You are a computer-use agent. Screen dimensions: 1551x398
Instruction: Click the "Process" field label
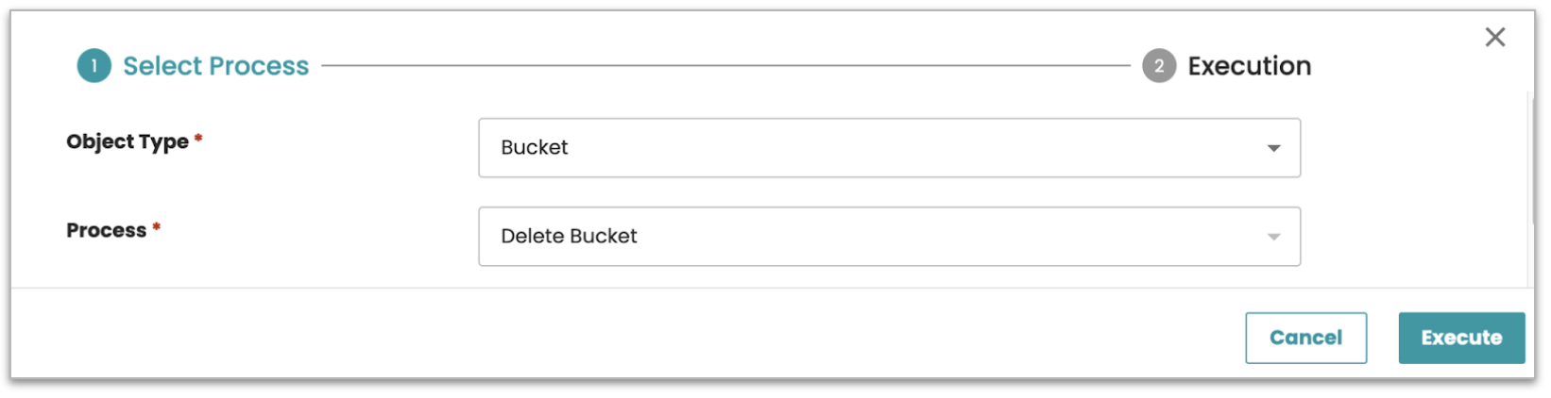tap(107, 231)
